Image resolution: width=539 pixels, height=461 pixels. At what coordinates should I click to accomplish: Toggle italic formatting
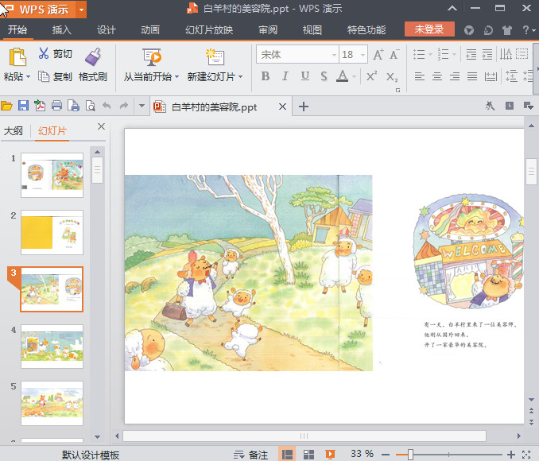click(285, 76)
